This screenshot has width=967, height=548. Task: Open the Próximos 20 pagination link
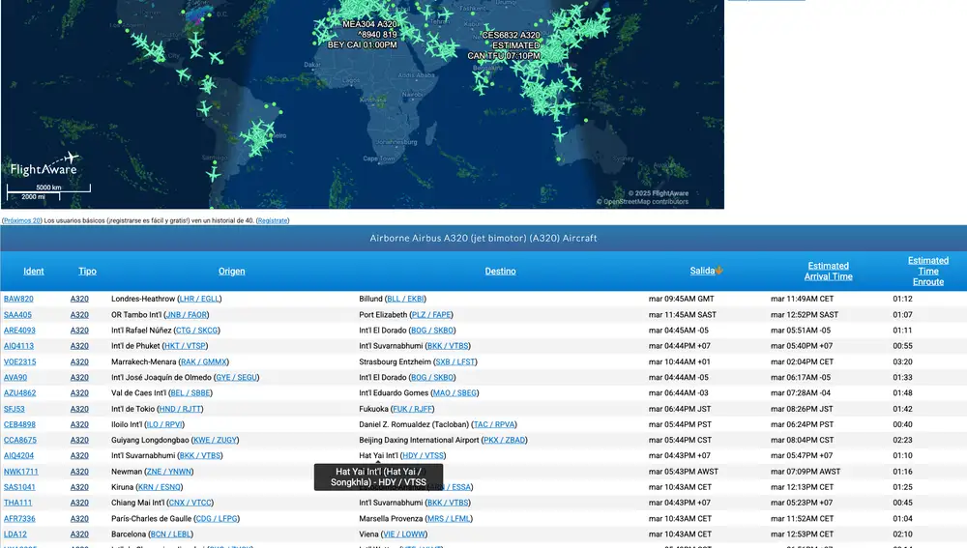click(22, 220)
